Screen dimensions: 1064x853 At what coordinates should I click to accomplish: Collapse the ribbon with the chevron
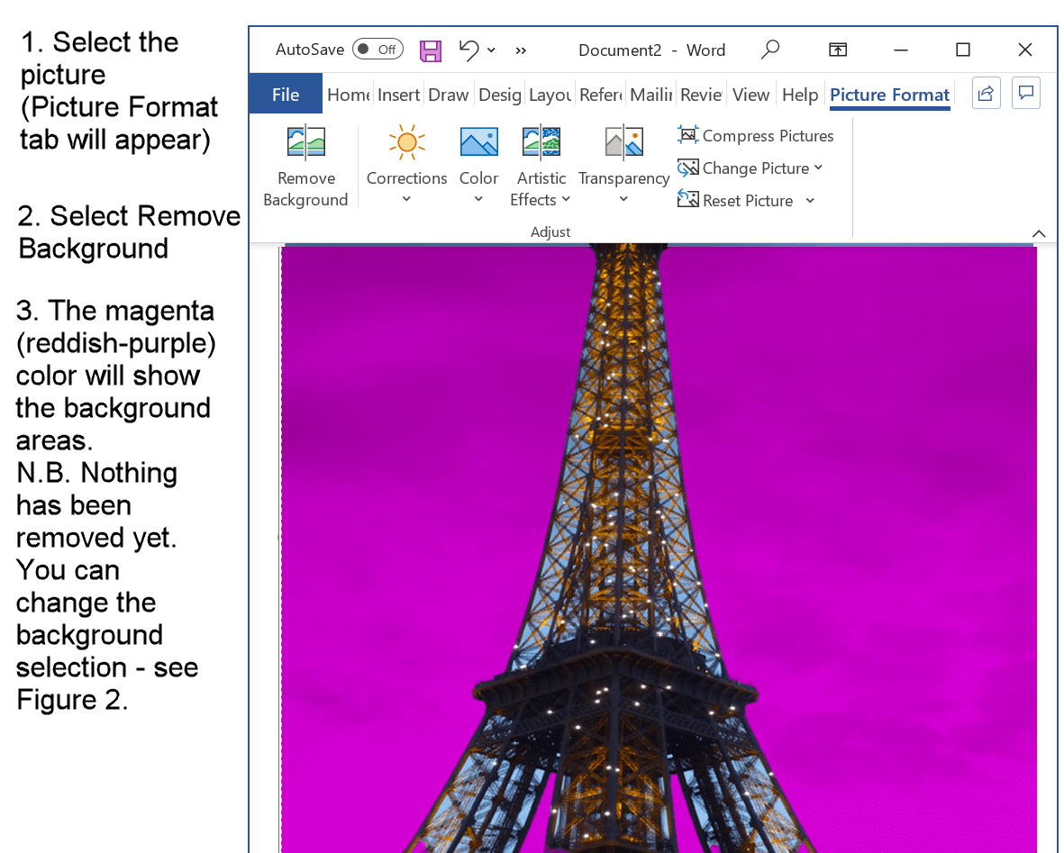[x=1039, y=233]
